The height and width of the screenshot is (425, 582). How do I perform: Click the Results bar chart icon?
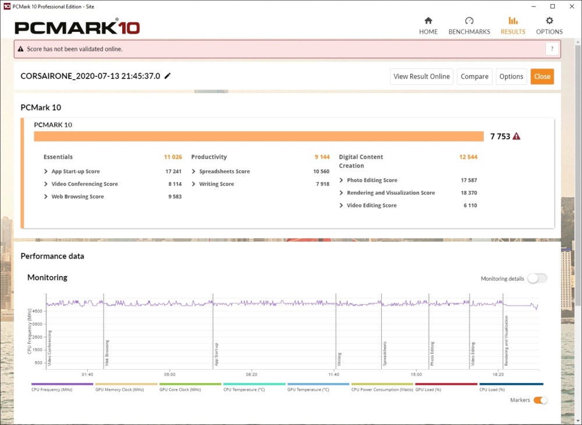513,20
